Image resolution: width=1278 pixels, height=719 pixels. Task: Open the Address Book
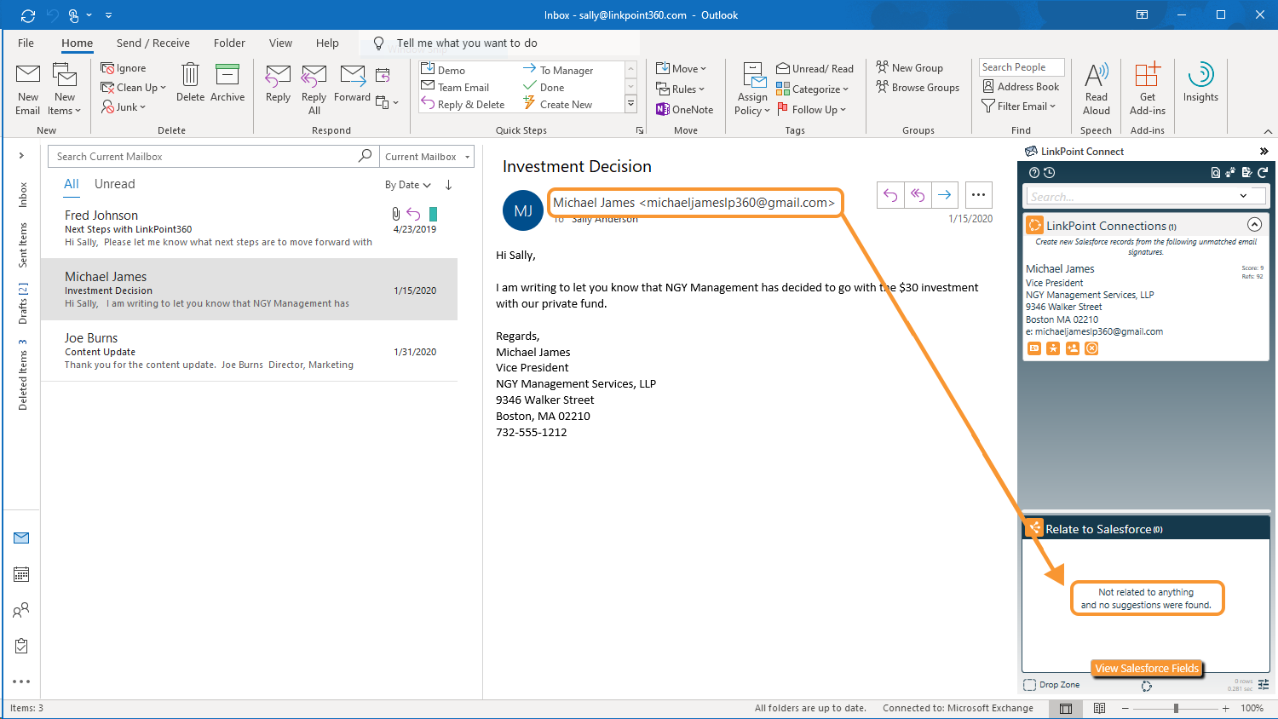pyautogui.click(x=1021, y=86)
